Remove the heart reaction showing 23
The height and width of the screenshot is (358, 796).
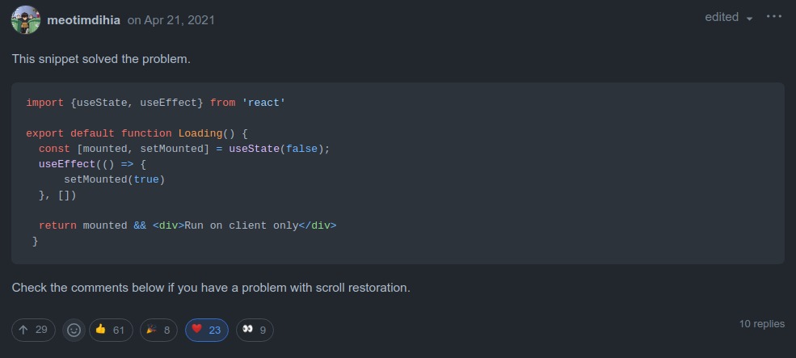207,330
